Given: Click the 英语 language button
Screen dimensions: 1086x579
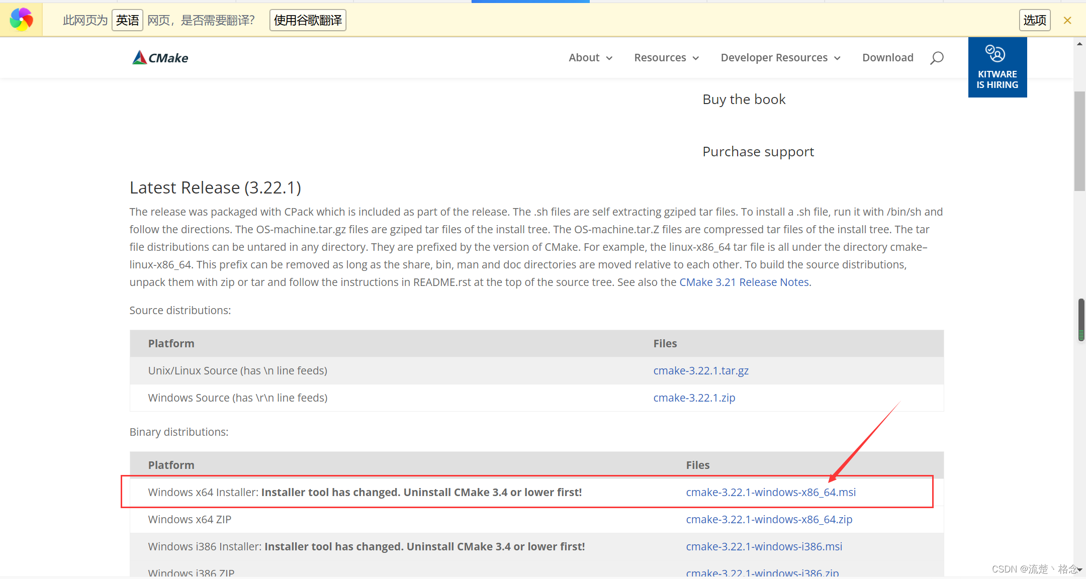Looking at the screenshot, I should (127, 20).
